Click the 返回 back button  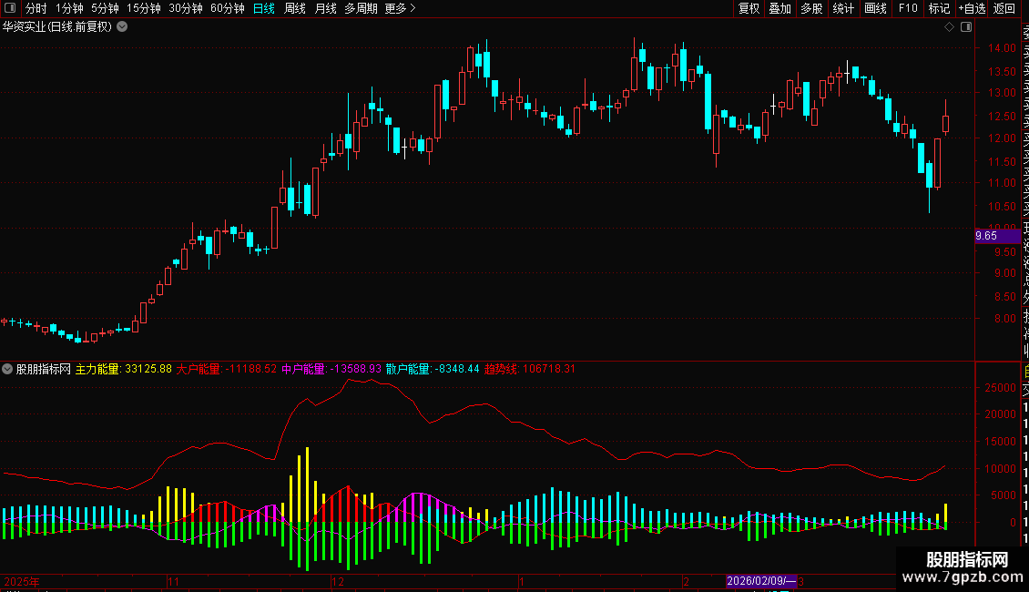click(1004, 8)
